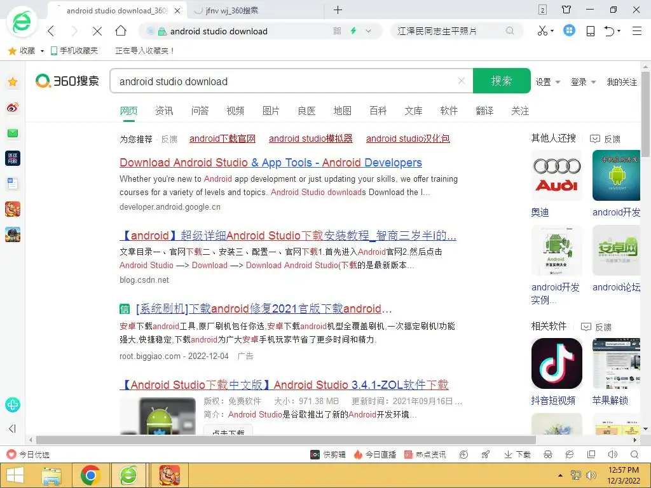Image resolution: width=651 pixels, height=488 pixels.
Task: Clear the search query with X
Action: coord(462,81)
